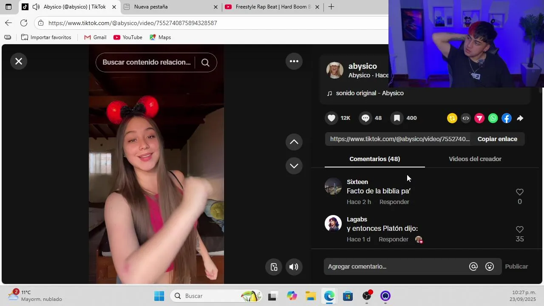Click the search magnifier icon in video overlay
Image resolution: width=544 pixels, height=306 pixels.
click(x=205, y=62)
